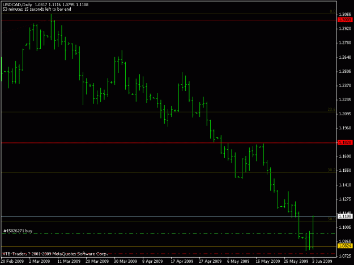Click the 50.0 Fibonacci level label
The image size is (354, 265).
331,219
